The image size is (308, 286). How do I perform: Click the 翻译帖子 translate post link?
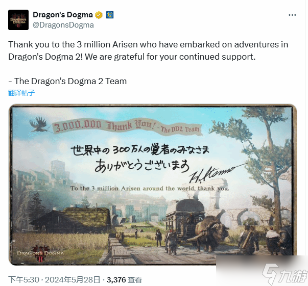coord(21,92)
